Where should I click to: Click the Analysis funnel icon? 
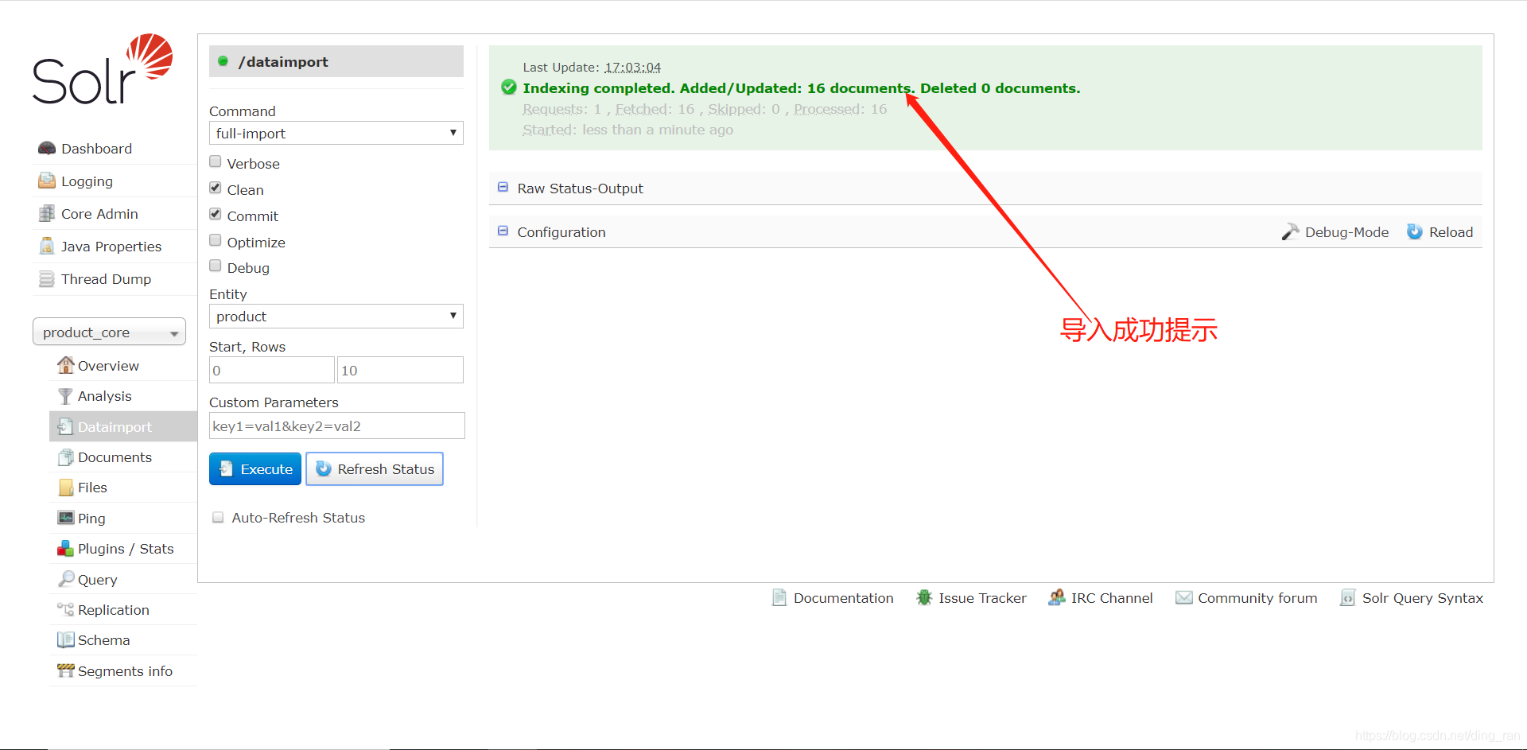(x=65, y=396)
